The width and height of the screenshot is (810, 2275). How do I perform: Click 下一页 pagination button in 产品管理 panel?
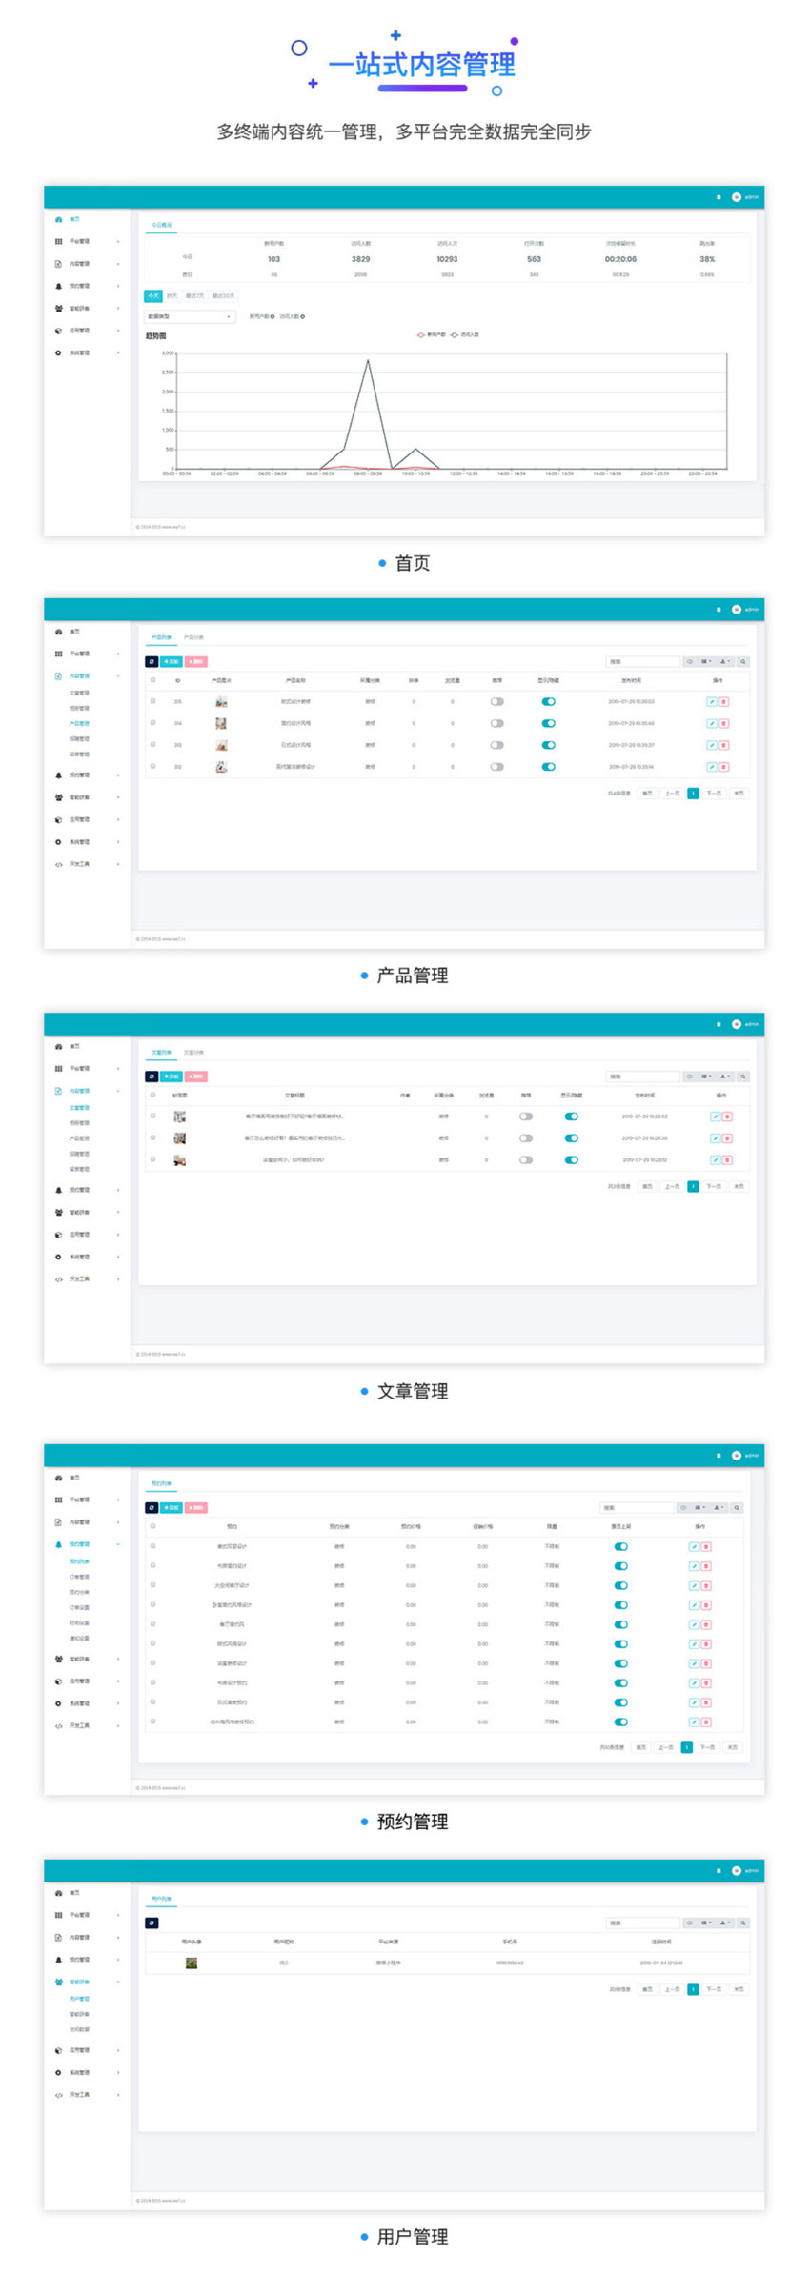point(713,794)
